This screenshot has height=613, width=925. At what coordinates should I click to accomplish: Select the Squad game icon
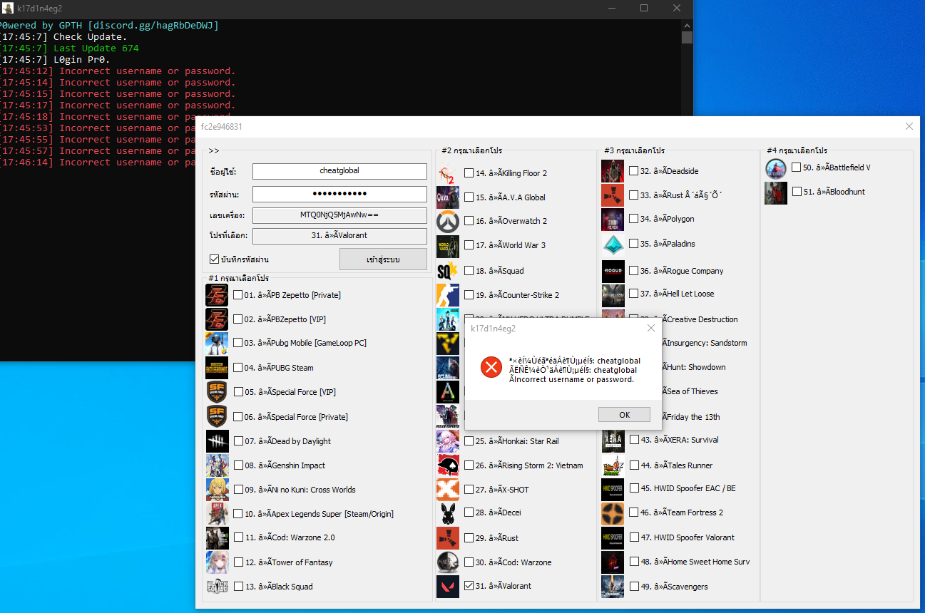tap(448, 271)
